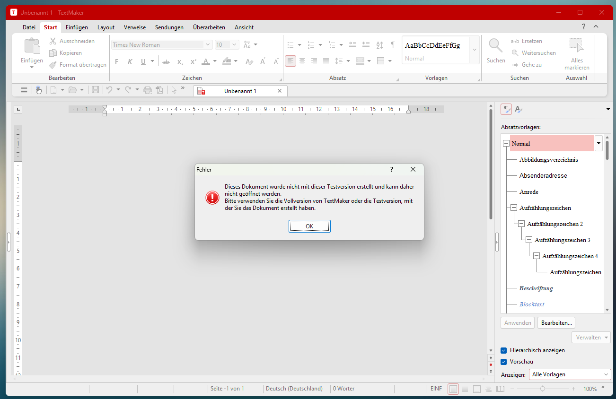Viewport: 616px width, 399px height.
Task: Click the subscript x₂ icon
Action: [180, 61]
